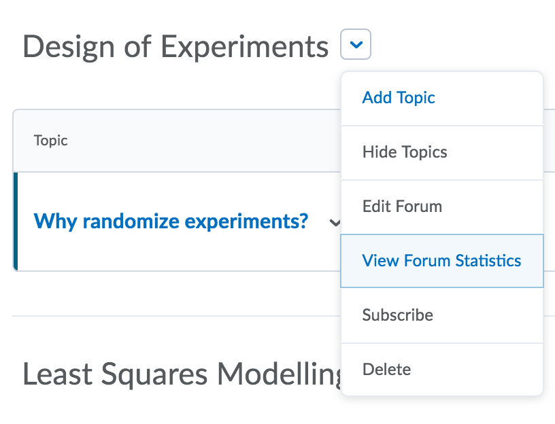Subscribe to this forum
The width and height of the screenshot is (555, 424).
[x=397, y=315]
